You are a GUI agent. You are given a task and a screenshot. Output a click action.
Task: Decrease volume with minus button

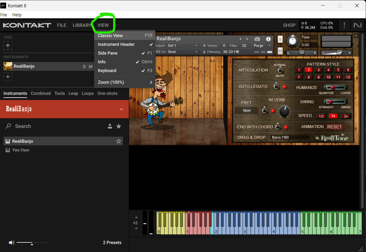click(323, 53)
